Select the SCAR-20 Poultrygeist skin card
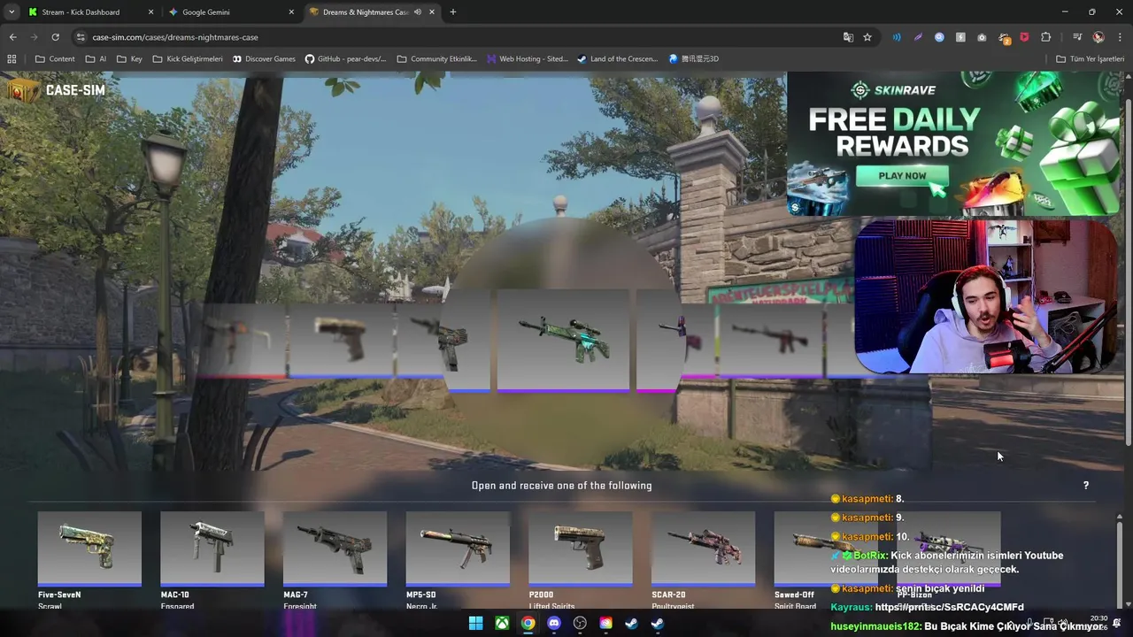The height and width of the screenshot is (637, 1133). click(x=704, y=560)
